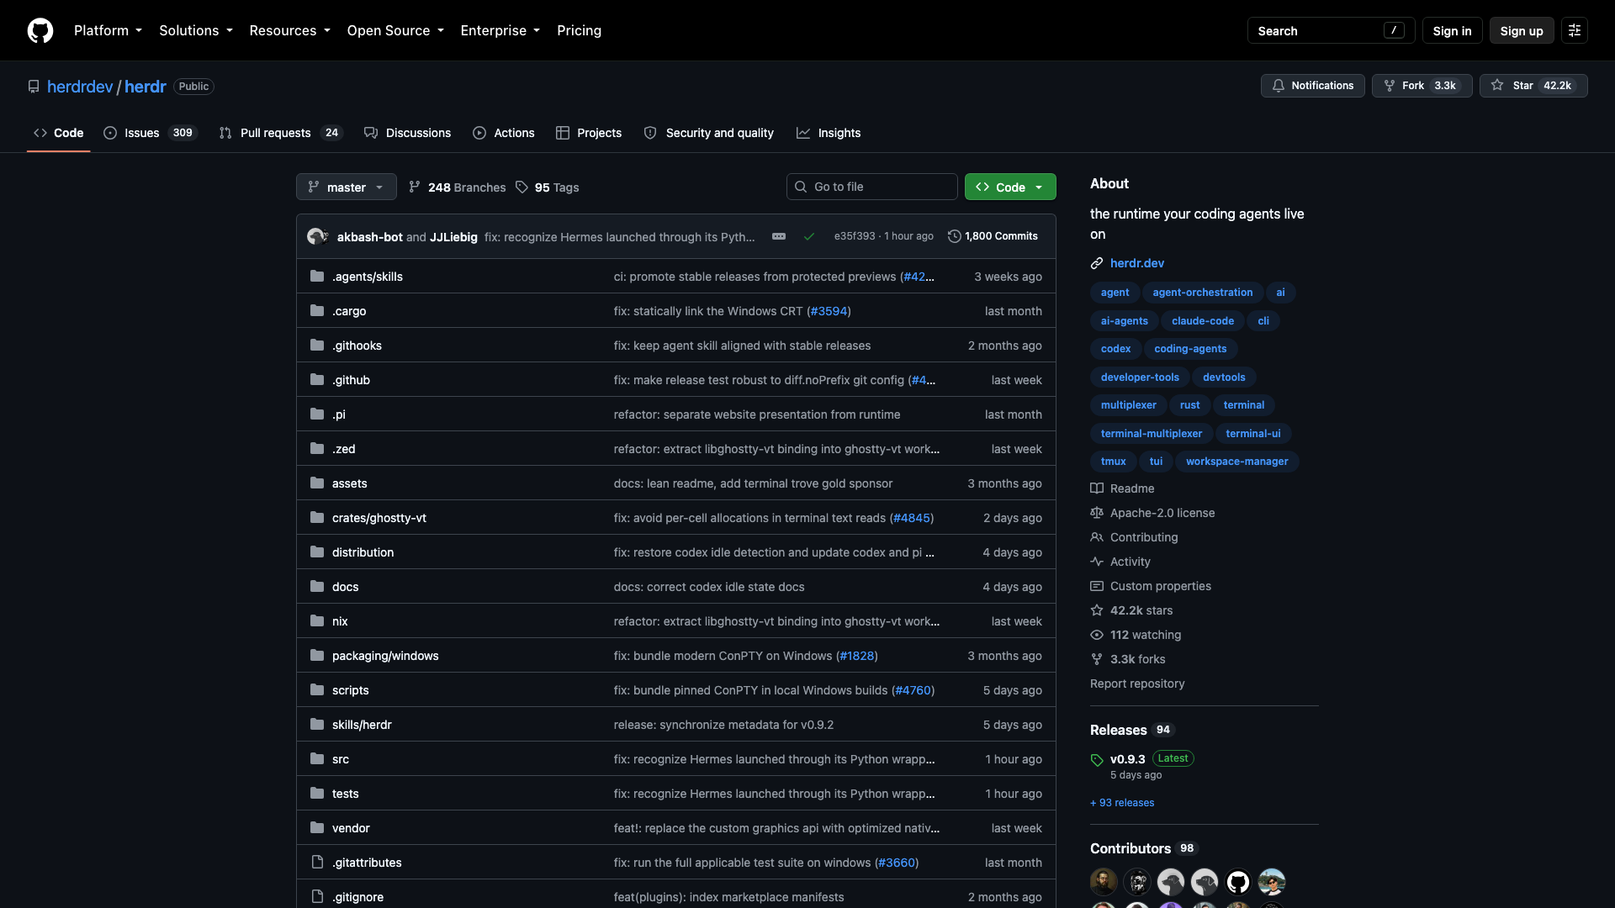Open Security and quality tab

pyautogui.click(x=709, y=133)
